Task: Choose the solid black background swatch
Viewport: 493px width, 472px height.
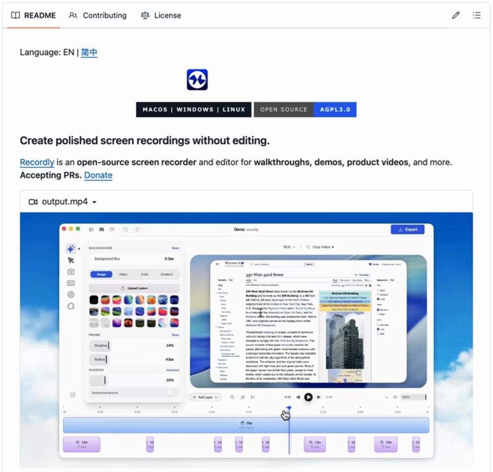Action: pos(94,300)
